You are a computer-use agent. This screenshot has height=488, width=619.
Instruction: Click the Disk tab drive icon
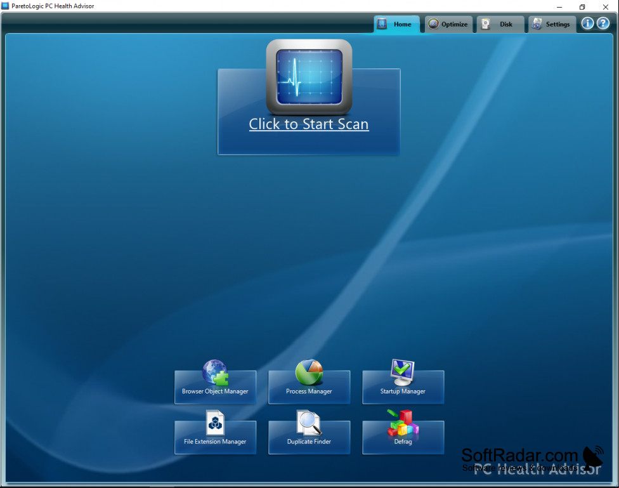(486, 24)
